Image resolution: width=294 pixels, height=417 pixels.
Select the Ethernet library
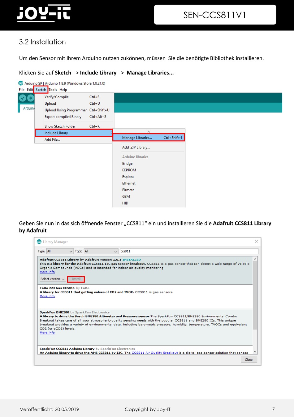coord(149,184)
